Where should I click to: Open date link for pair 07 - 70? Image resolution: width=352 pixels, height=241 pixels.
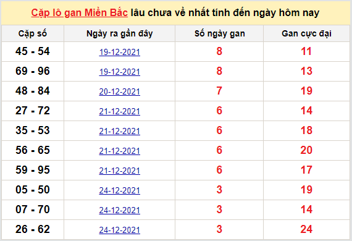coord(119,210)
